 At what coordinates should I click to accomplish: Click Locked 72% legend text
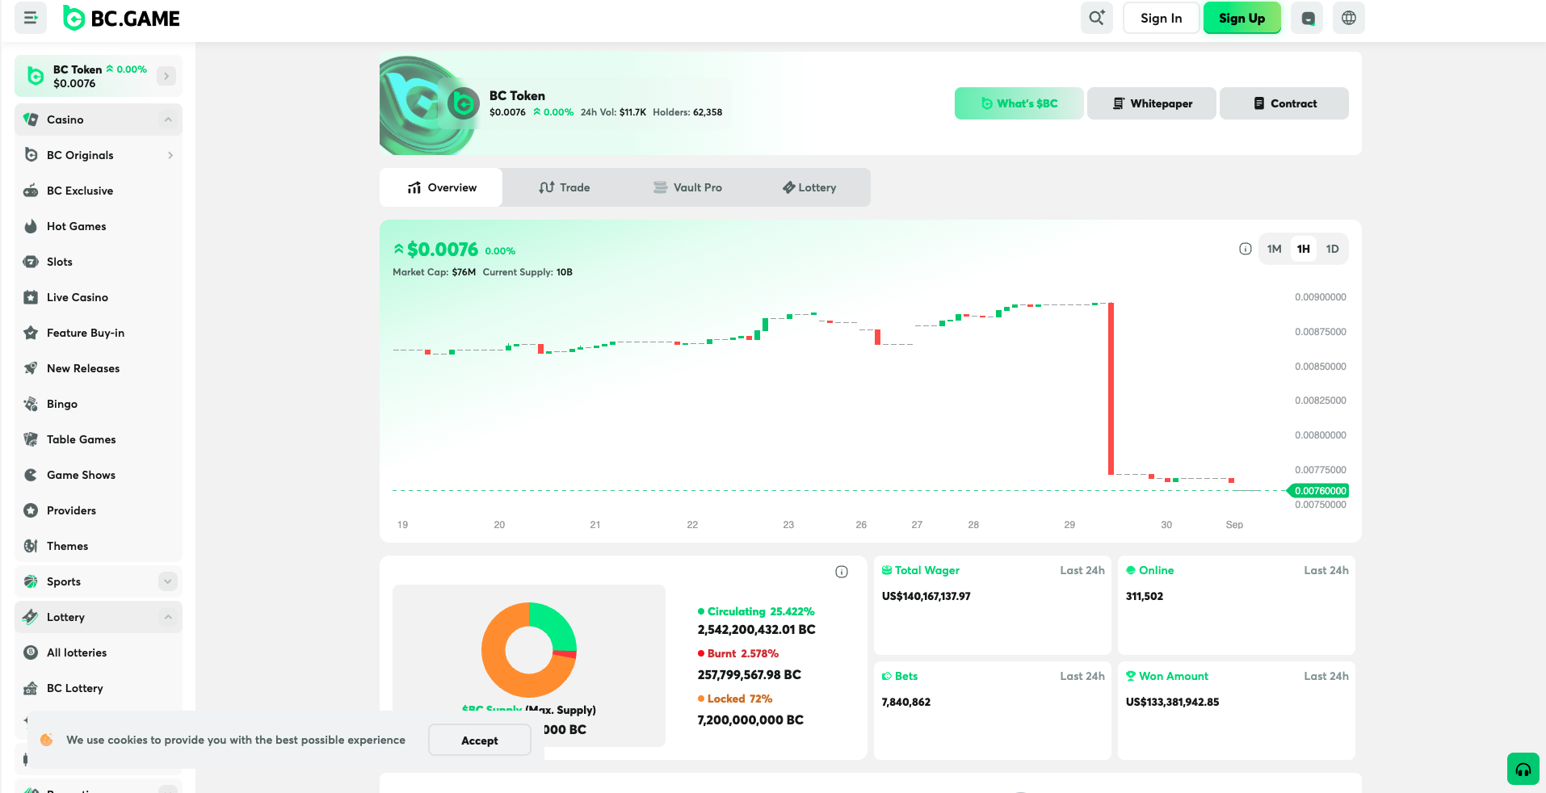(740, 699)
